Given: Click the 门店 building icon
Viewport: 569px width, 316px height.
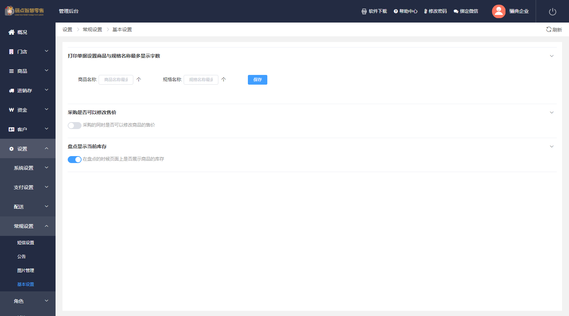Looking at the screenshot, I should tap(11, 51).
